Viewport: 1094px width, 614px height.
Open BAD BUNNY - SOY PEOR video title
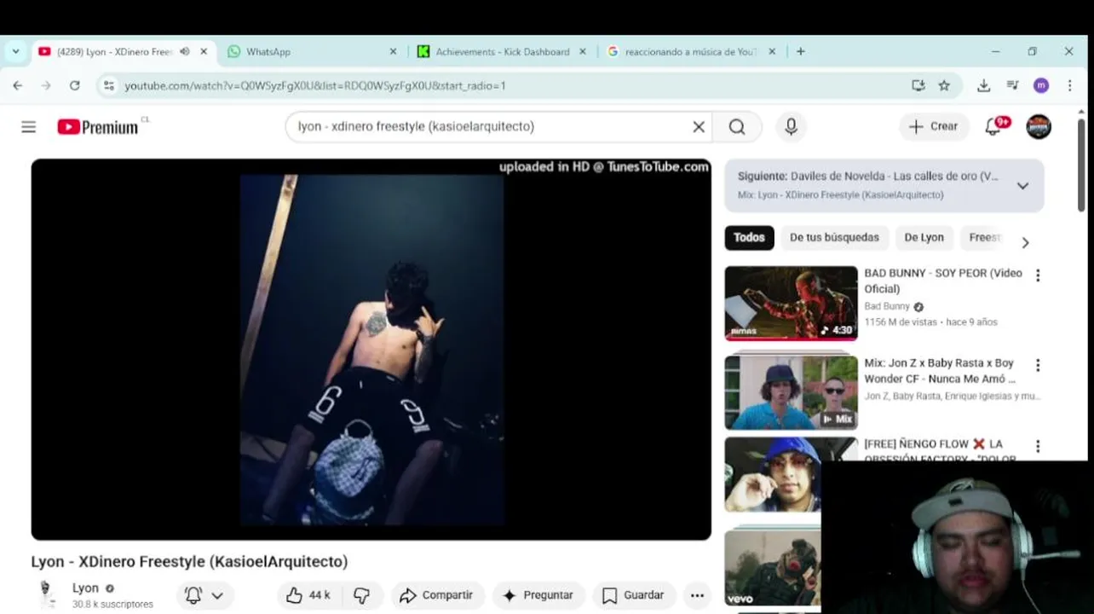click(x=943, y=281)
